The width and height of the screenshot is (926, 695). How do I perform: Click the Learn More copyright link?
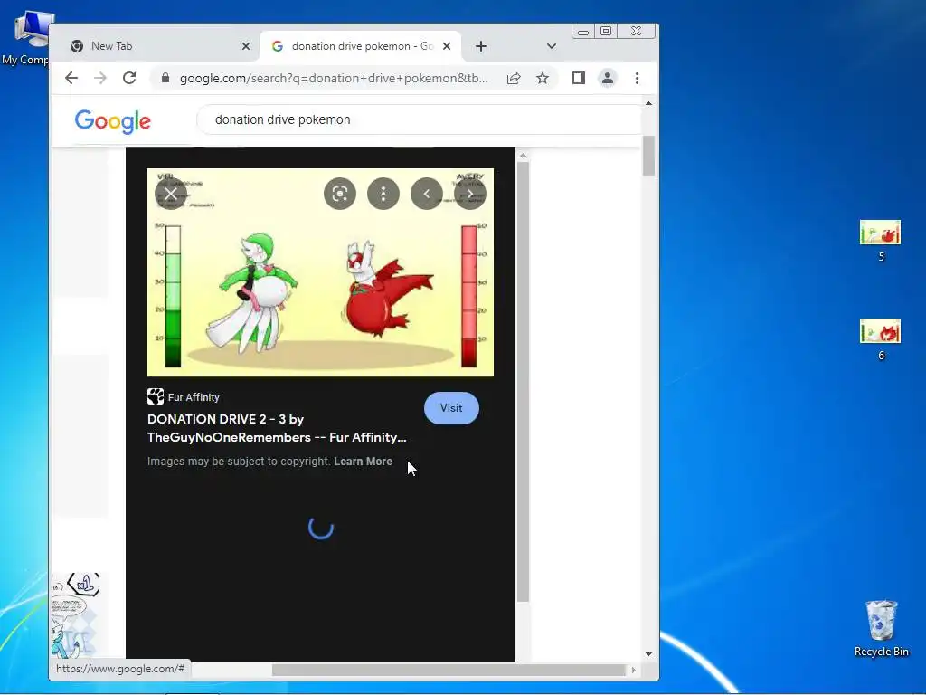click(364, 461)
